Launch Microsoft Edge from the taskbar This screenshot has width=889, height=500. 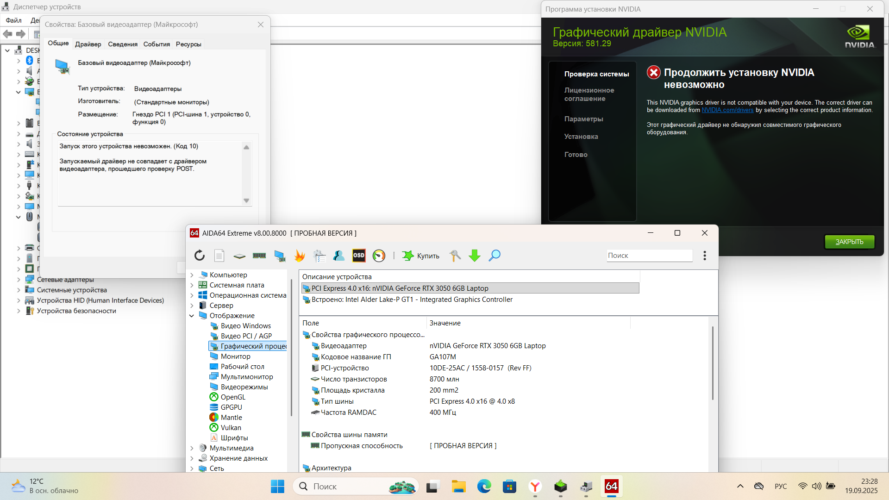tap(484, 486)
